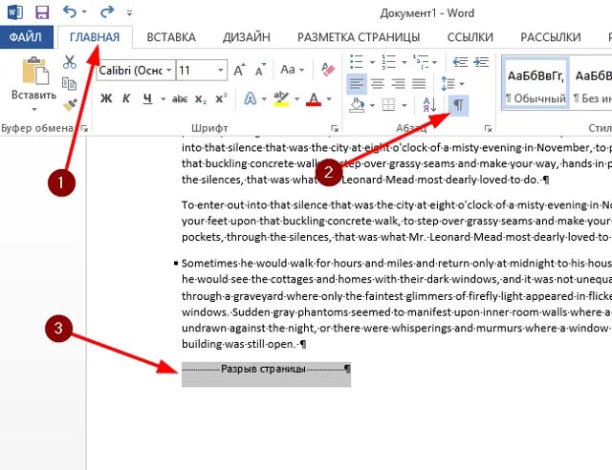Open text effects A icon

click(251, 99)
